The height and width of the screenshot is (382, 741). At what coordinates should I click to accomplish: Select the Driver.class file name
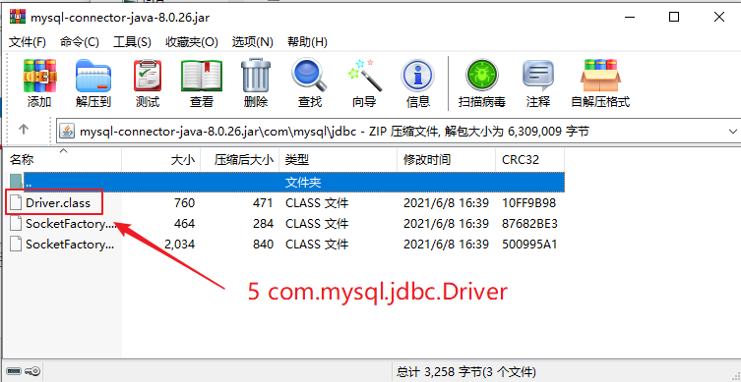click(58, 203)
